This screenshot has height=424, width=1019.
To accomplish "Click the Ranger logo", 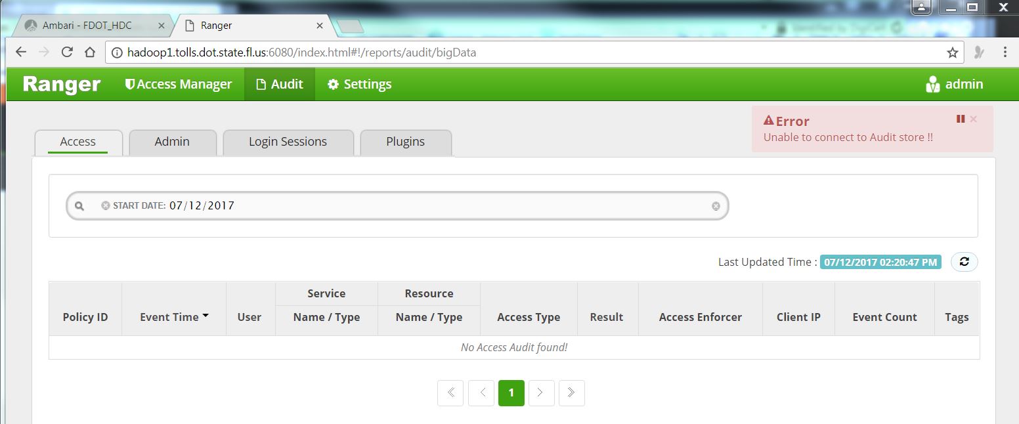I will (x=61, y=84).
